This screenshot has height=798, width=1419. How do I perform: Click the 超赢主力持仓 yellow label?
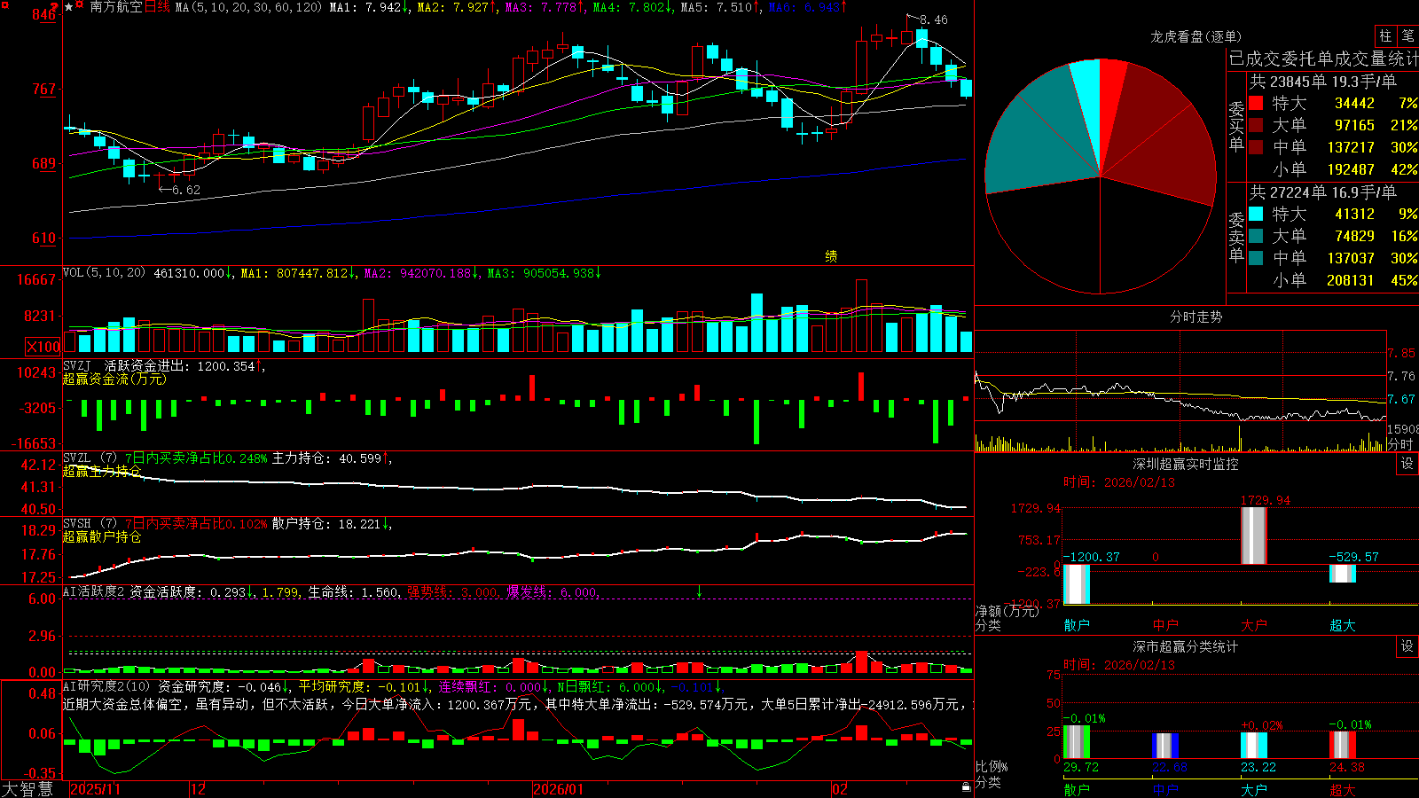coord(101,471)
